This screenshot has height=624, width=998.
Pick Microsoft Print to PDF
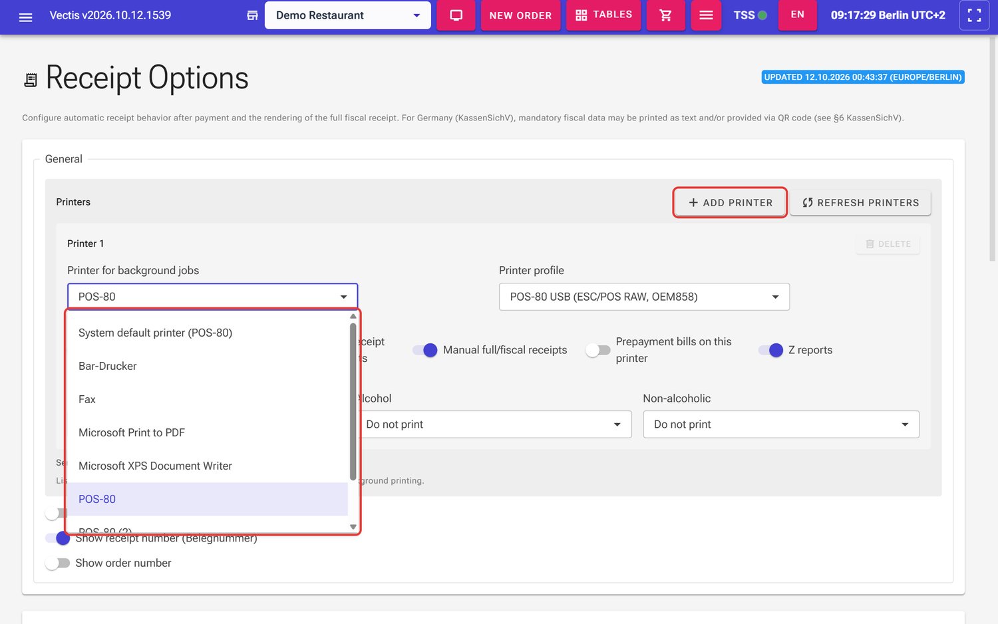(x=207, y=432)
